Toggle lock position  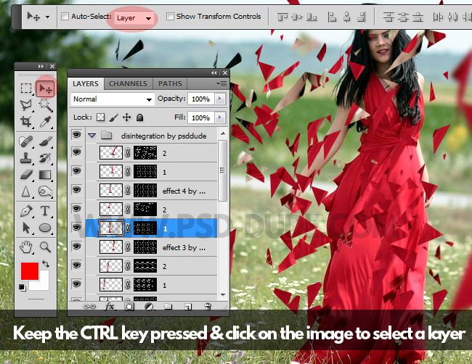(x=127, y=117)
